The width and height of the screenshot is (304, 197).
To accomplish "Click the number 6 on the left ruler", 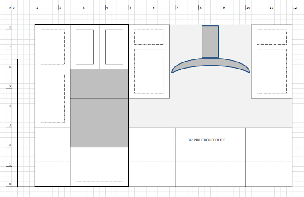I will [10, 66].
